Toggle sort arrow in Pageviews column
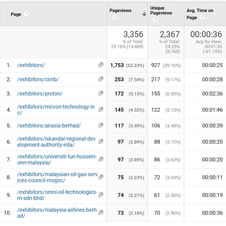The height and width of the screenshot is (226, 226). coord(144,14)
